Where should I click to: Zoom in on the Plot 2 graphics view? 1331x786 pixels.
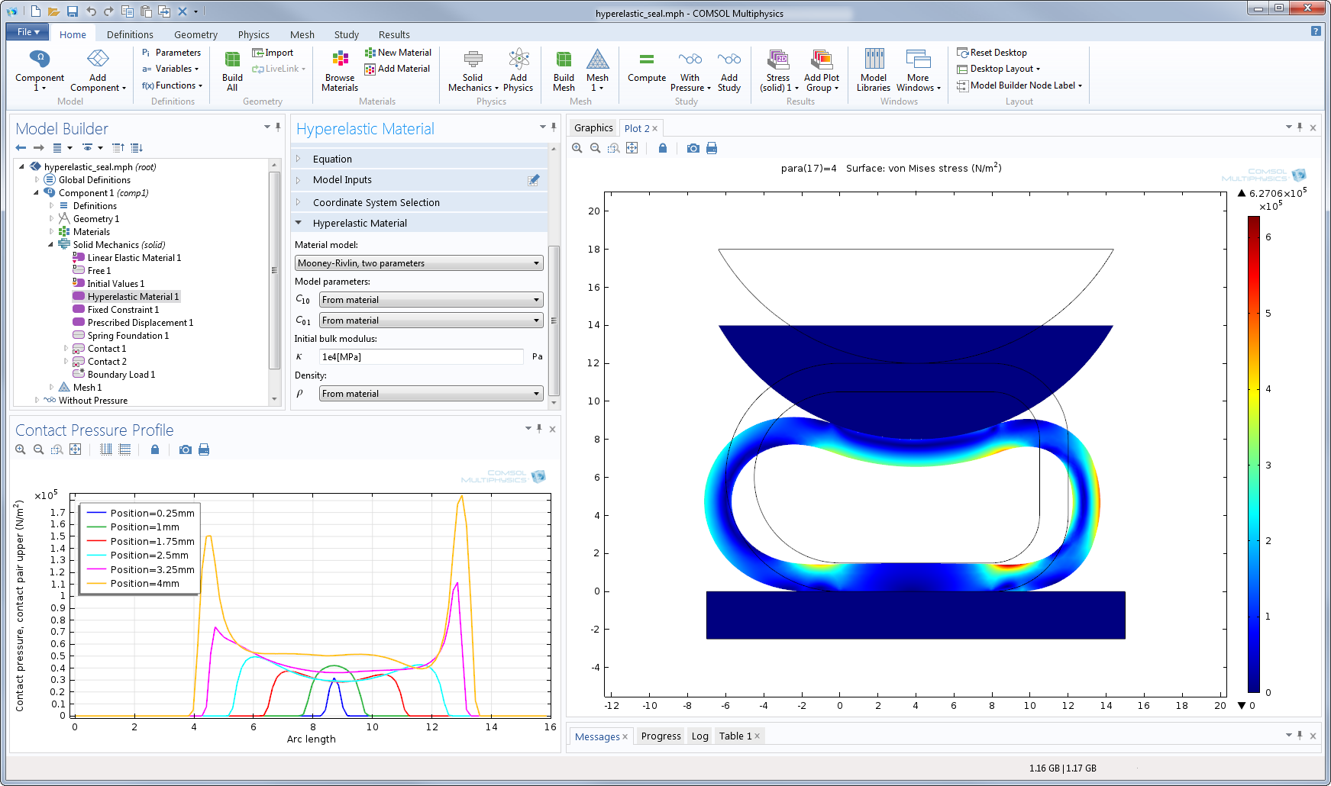[x=577, y=148]
